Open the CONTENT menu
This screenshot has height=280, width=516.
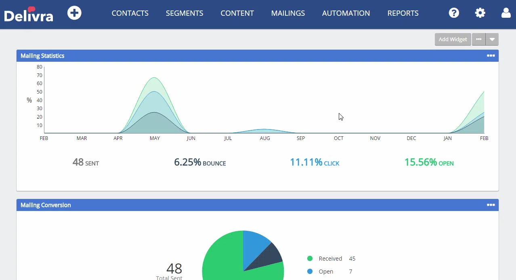tap(237, 13)
